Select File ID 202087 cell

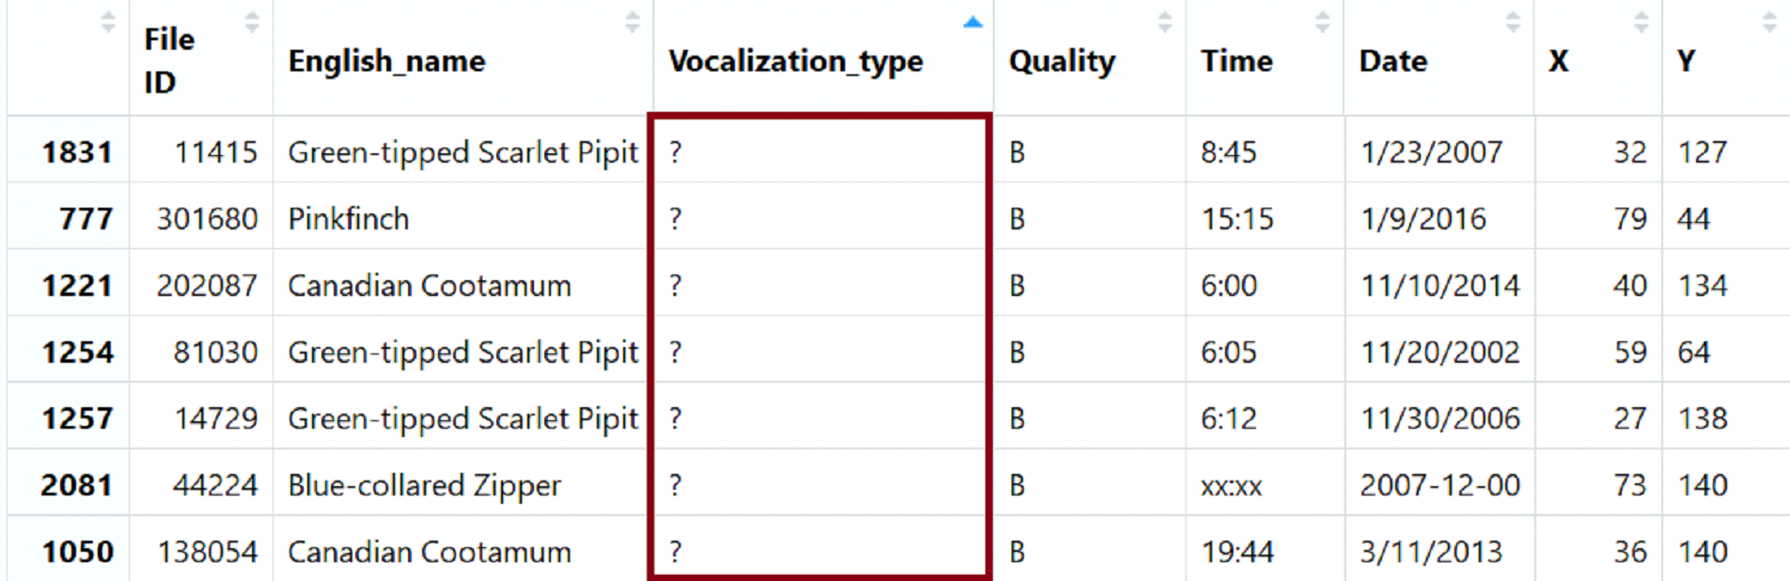click(201, 285)
